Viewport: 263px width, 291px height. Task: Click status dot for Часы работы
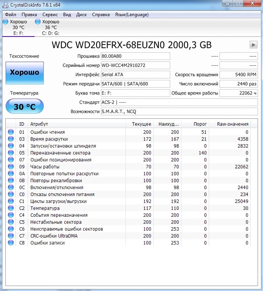pos(11,166)
